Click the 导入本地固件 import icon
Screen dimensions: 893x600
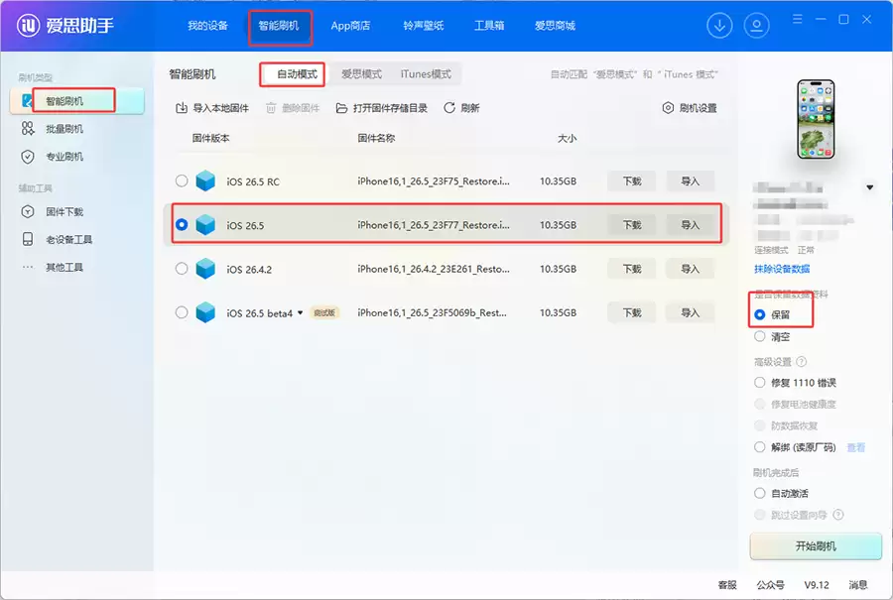[182, 107]
